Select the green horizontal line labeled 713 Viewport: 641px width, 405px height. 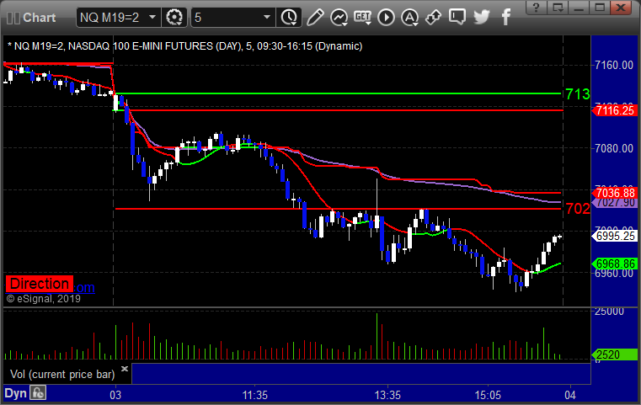point(339,93)
